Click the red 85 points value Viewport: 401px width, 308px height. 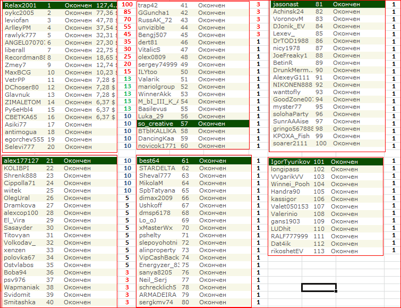coord(127,12)
